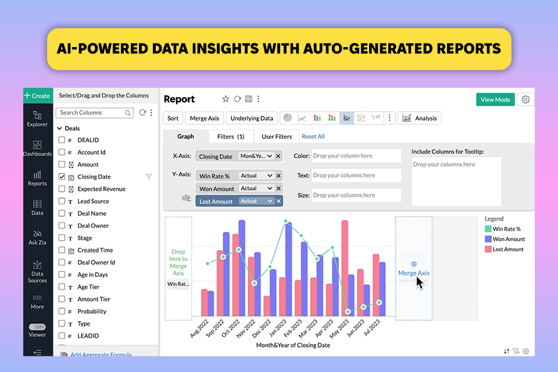Uncheck the Closing Date checkbox
This screenshot has width=558, height=372.
62,177
